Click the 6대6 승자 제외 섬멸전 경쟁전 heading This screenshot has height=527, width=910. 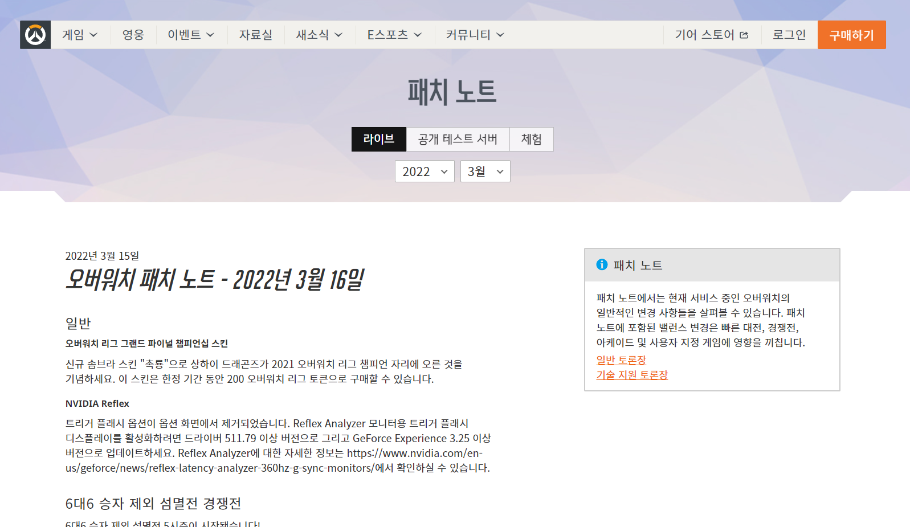point(153,504)
